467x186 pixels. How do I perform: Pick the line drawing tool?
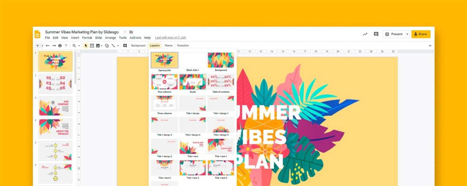click(113, 45)
